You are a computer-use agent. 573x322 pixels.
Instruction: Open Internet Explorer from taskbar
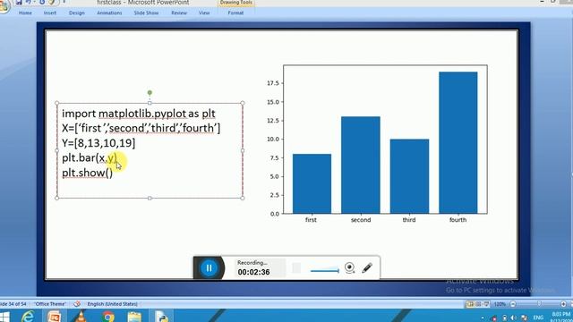point(28,316)
